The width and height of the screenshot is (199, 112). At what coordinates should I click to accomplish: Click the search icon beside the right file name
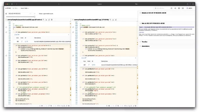click(x=110, y=20)
